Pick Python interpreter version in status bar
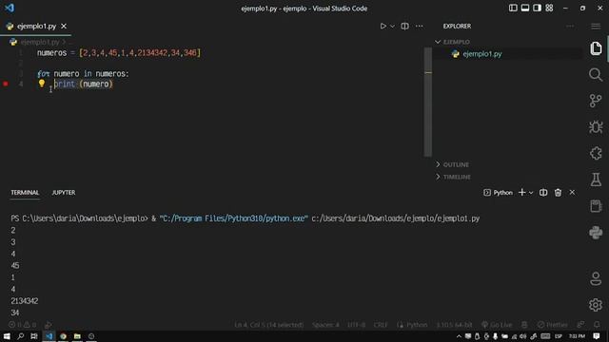The width and height of the screenshot is (609, 342). click(454, 325)
